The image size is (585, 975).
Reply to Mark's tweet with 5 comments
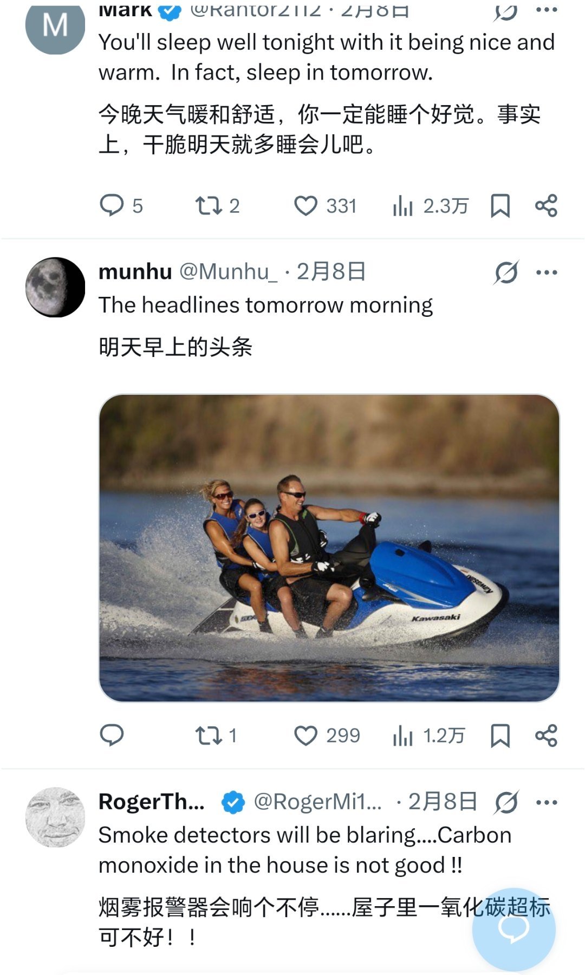point(112,206)
